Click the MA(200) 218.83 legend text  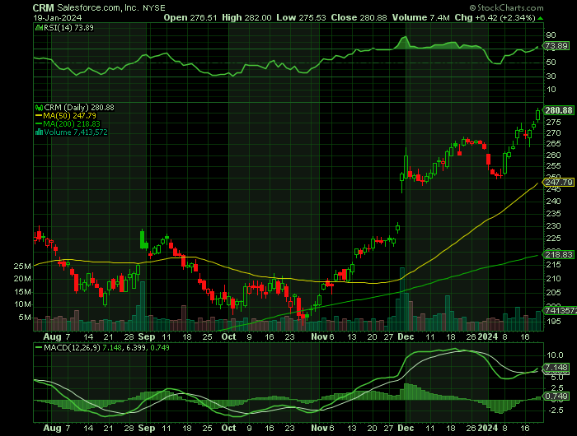72,124
